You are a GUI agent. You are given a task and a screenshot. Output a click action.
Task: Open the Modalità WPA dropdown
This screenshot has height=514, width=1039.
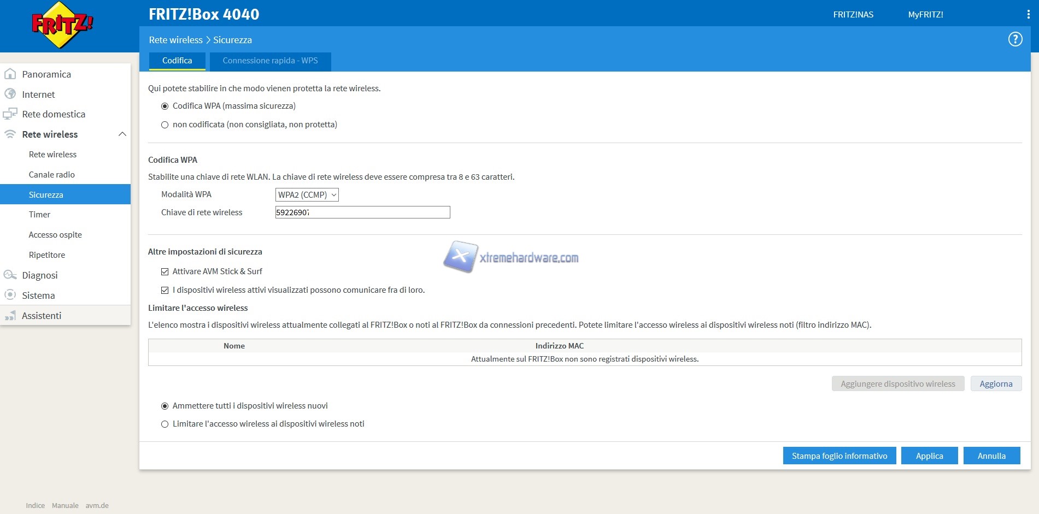pyautogui.click(x=307, y=195)
